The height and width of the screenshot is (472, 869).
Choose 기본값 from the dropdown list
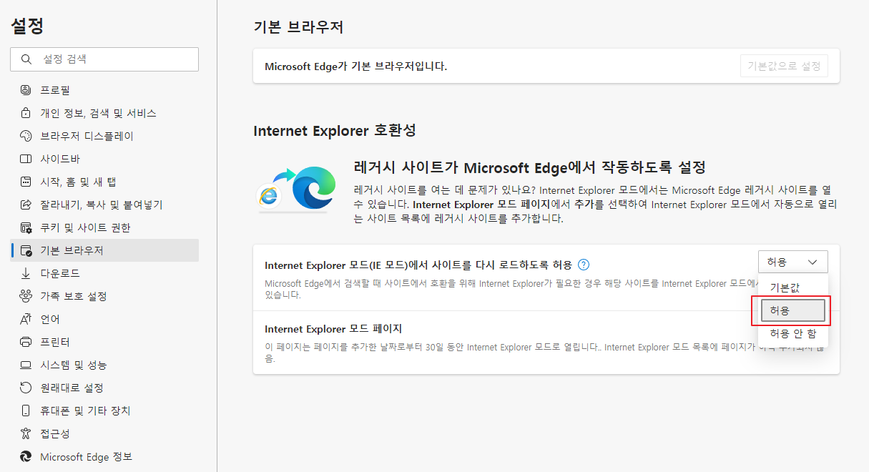[792, 287]
